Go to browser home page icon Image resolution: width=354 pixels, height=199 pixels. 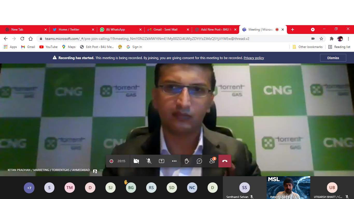click(31, 39)
